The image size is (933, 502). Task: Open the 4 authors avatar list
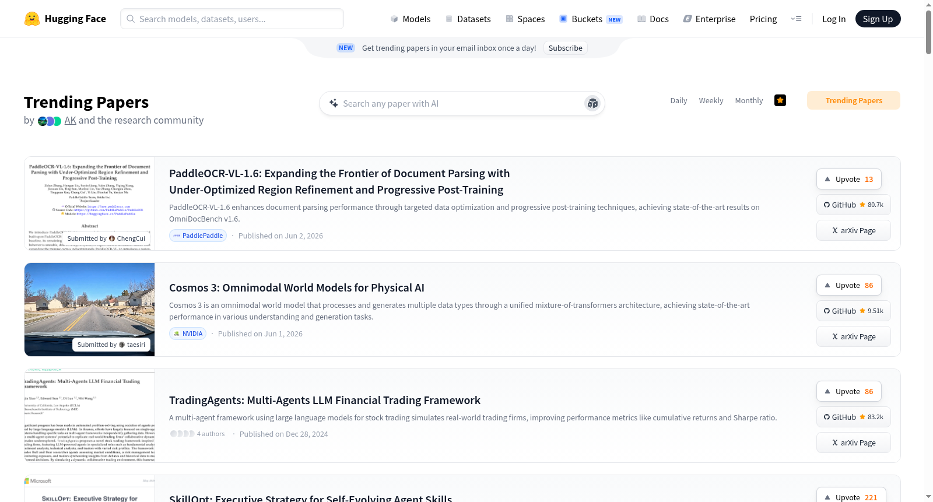(197, 434)
